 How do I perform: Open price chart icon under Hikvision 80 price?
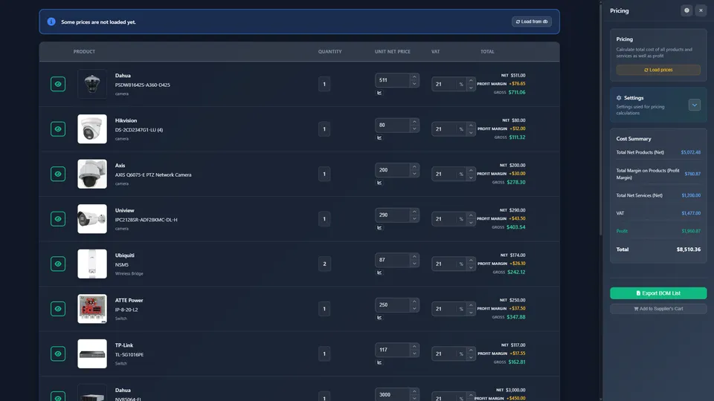pos(379,138)
